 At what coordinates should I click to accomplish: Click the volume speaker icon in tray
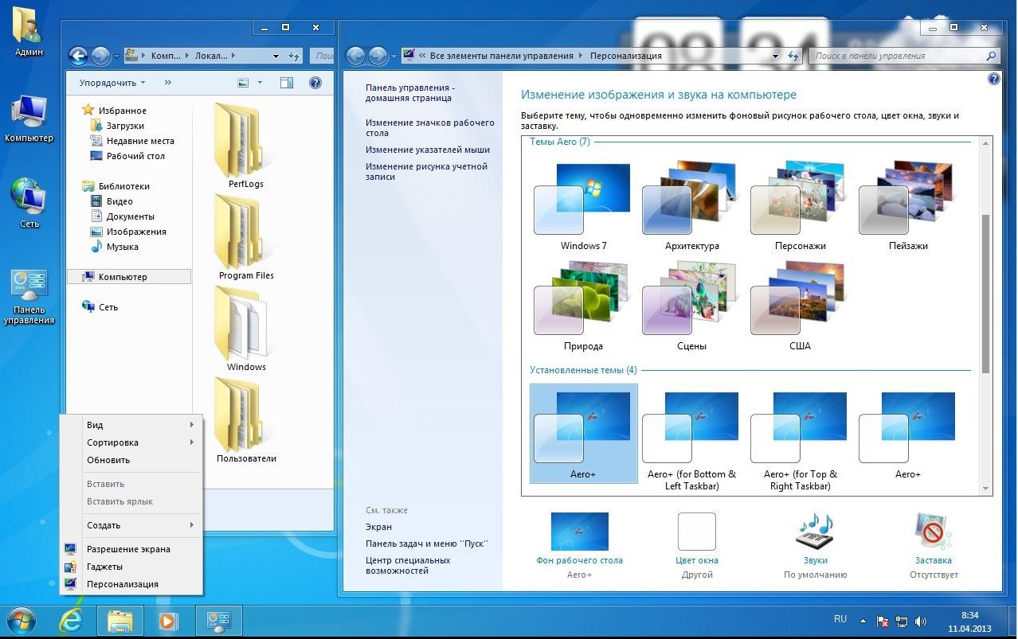point(921,621)
